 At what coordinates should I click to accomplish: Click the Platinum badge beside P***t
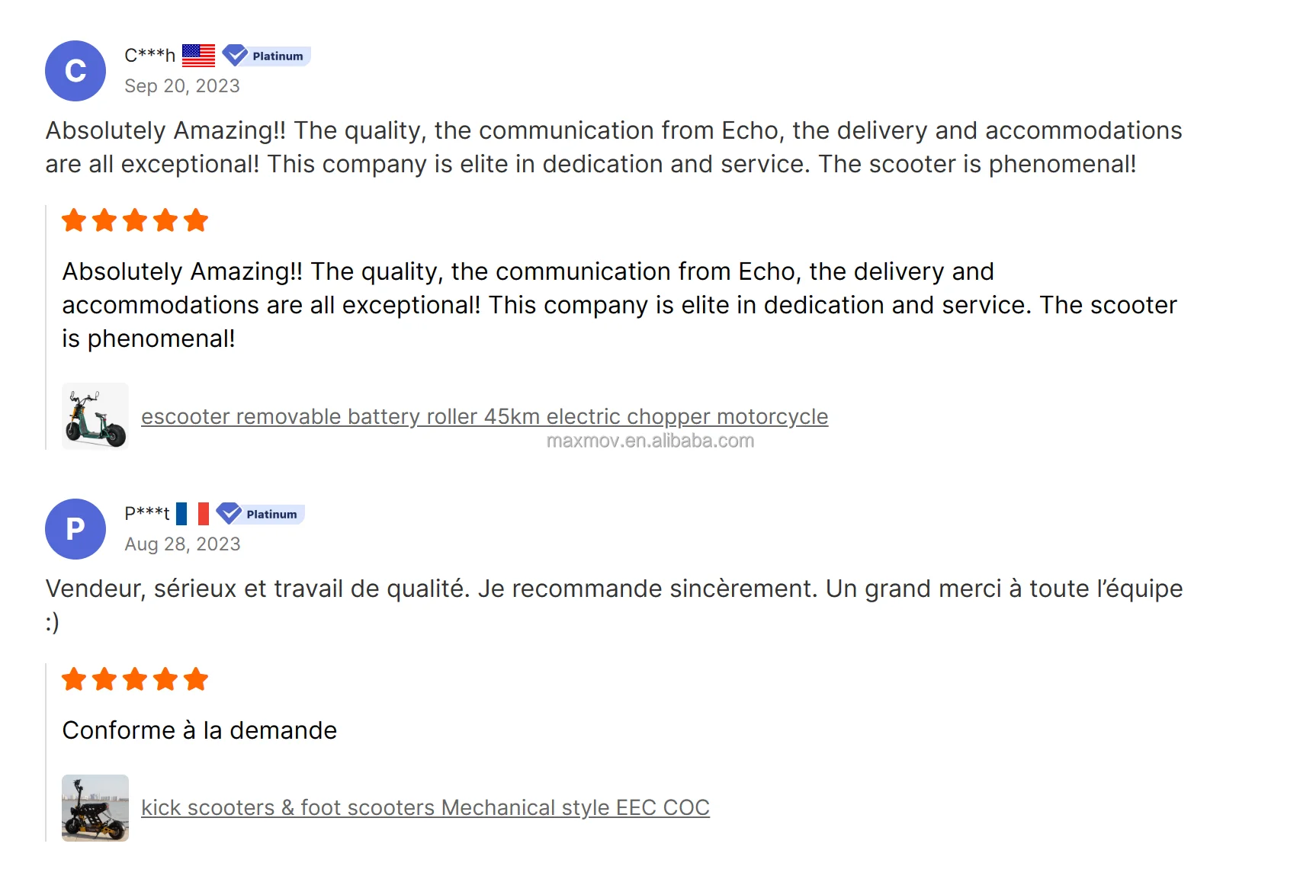(261, 514)
